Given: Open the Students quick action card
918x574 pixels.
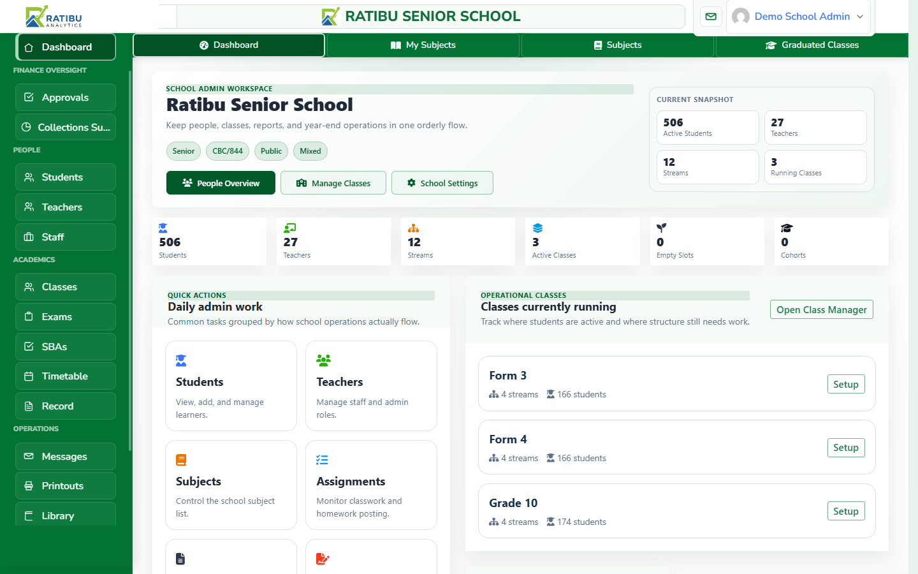Looking at the screenshot, I should [231, 386].
